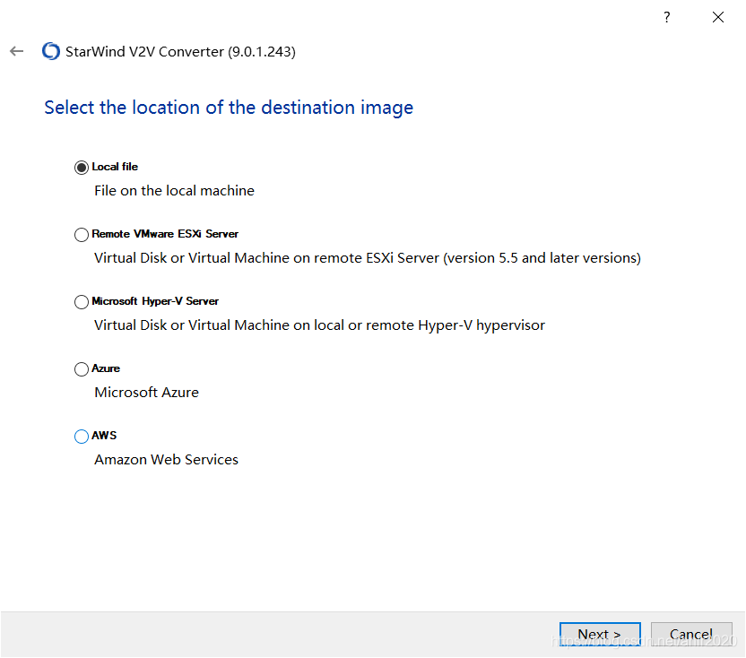The image size is (746, 658).
Task: Click 'File on the local machine' description
Action: (x=174, y=191)
